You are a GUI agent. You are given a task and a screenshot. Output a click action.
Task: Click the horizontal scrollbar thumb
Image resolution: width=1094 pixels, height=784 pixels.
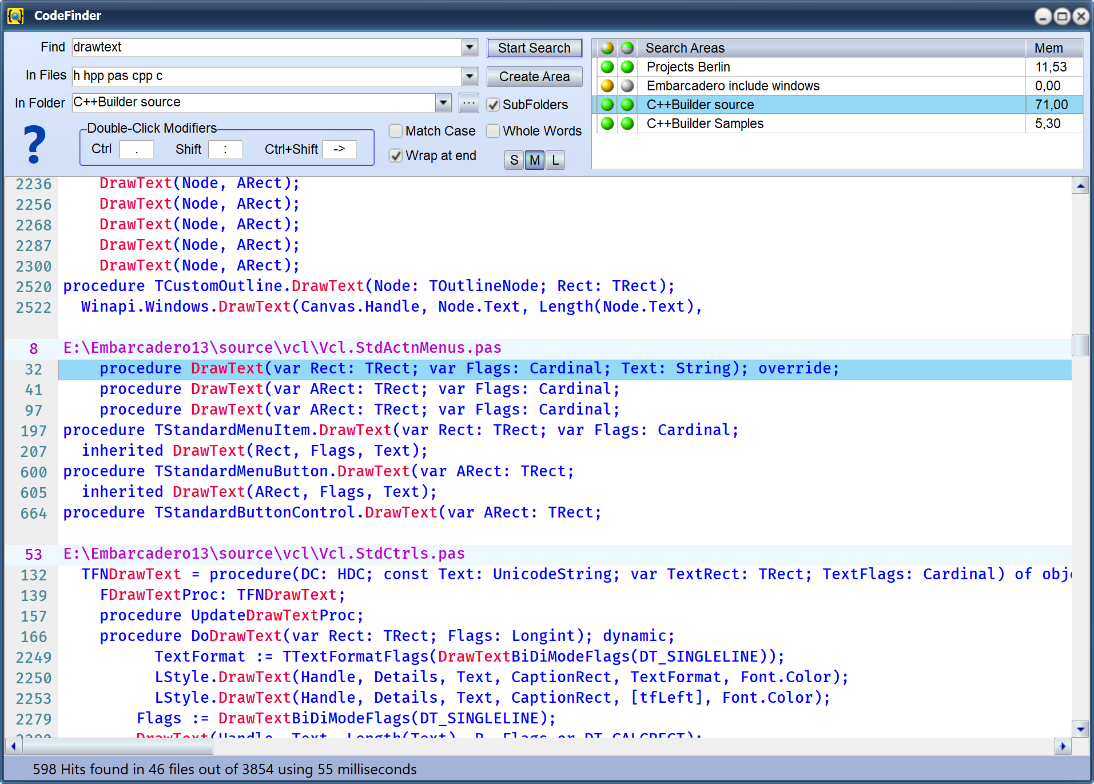[117, 746]
